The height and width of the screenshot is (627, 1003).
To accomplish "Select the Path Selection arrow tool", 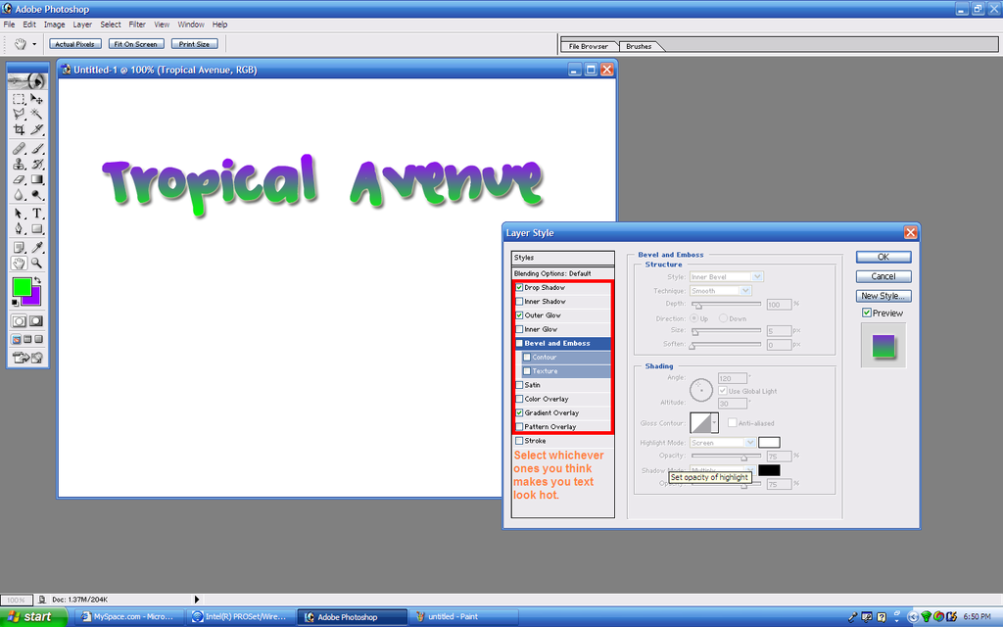I will 20,214.
